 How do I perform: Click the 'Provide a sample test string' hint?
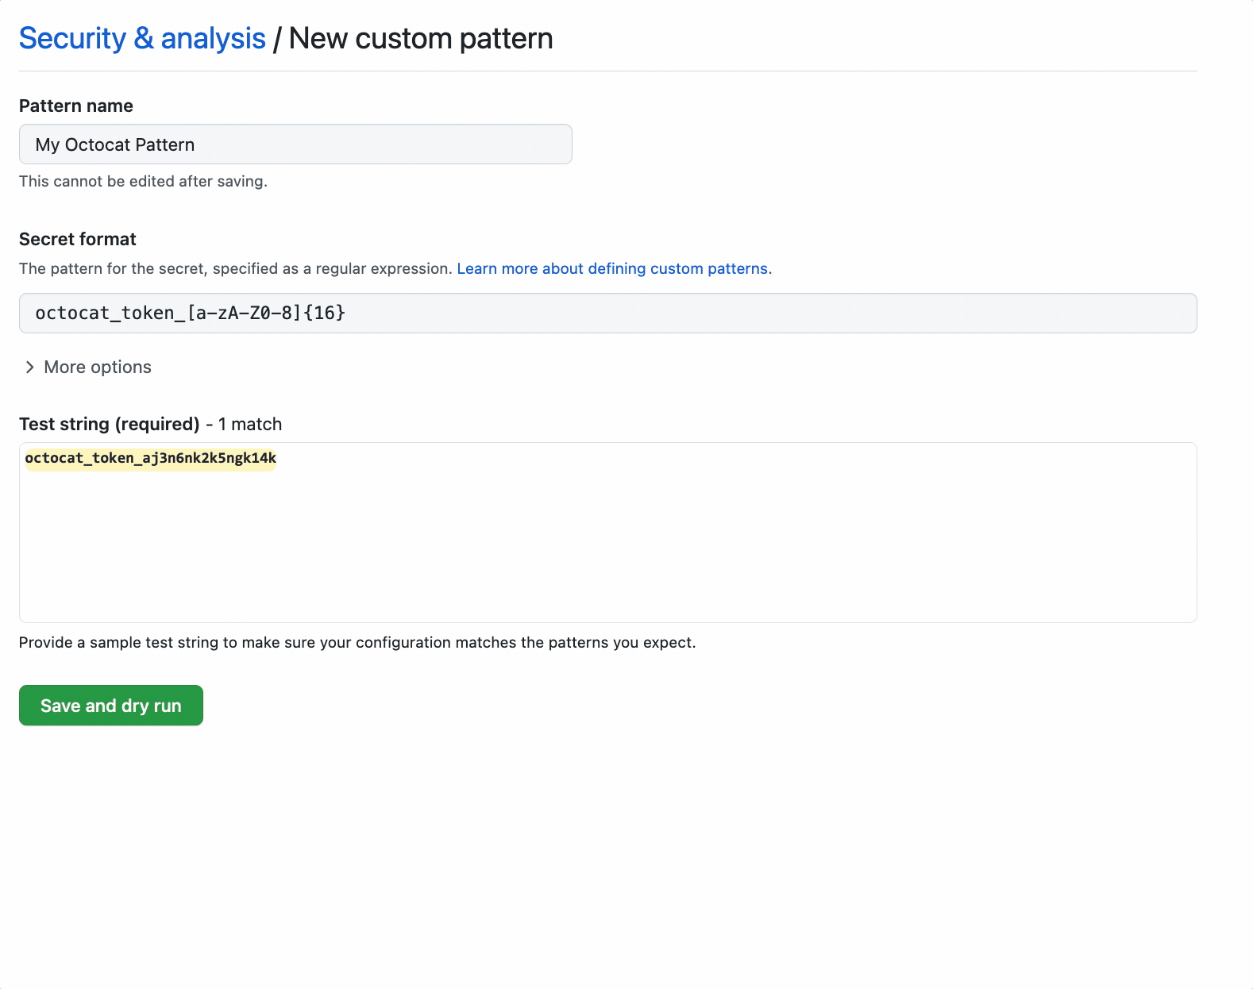pos(357,642)
